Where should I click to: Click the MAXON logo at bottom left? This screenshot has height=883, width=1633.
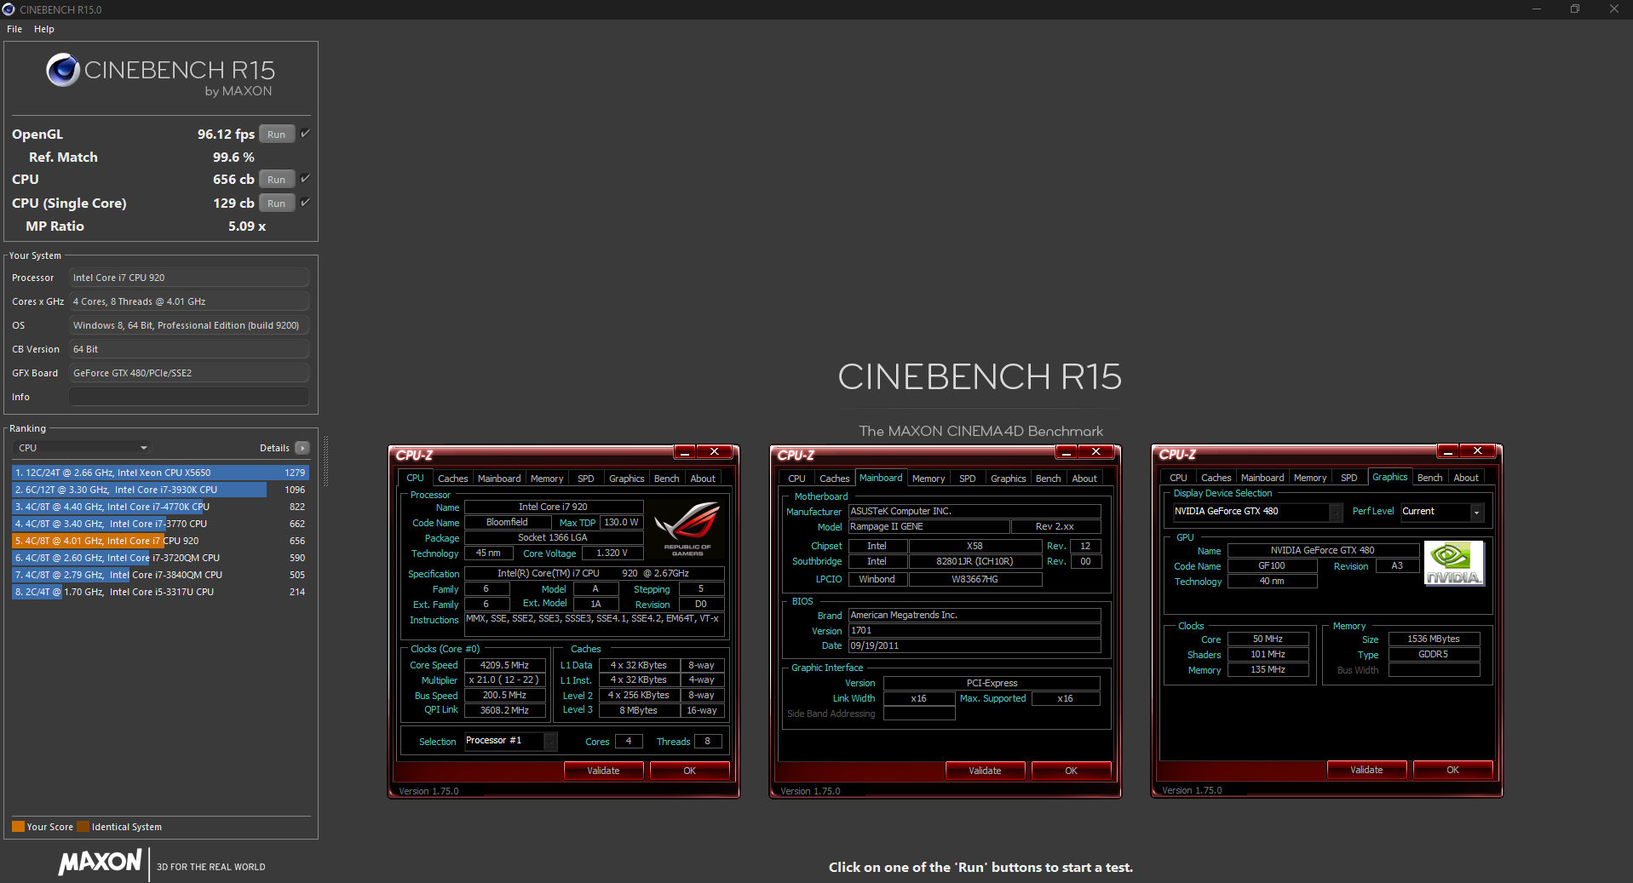(101, 862)
